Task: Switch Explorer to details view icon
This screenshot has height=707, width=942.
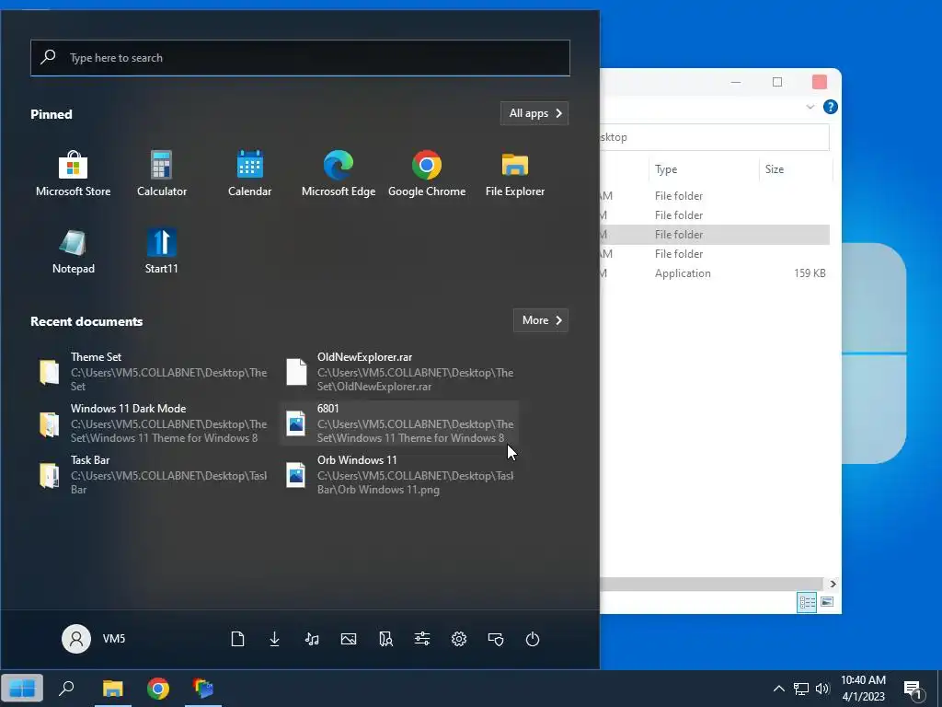Action: click(807, 602)
